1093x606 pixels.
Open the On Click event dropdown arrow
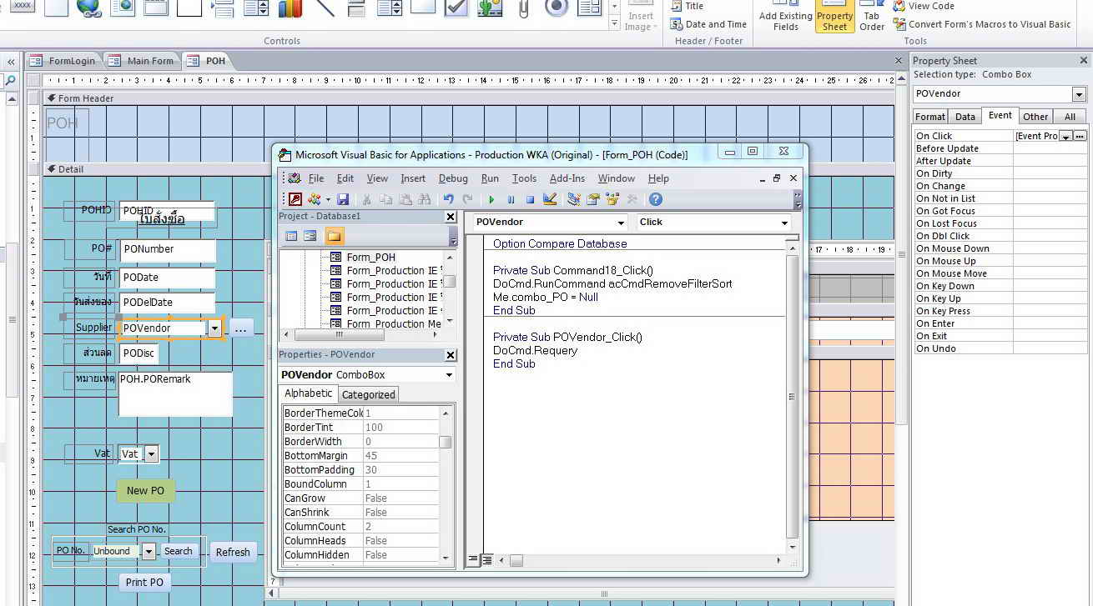click(x=1065, y=136)
